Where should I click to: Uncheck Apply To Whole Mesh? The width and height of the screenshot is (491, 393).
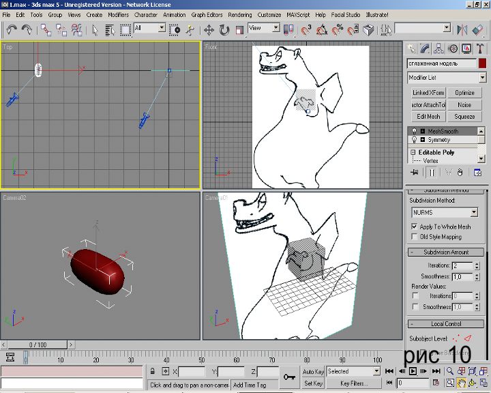414,227
